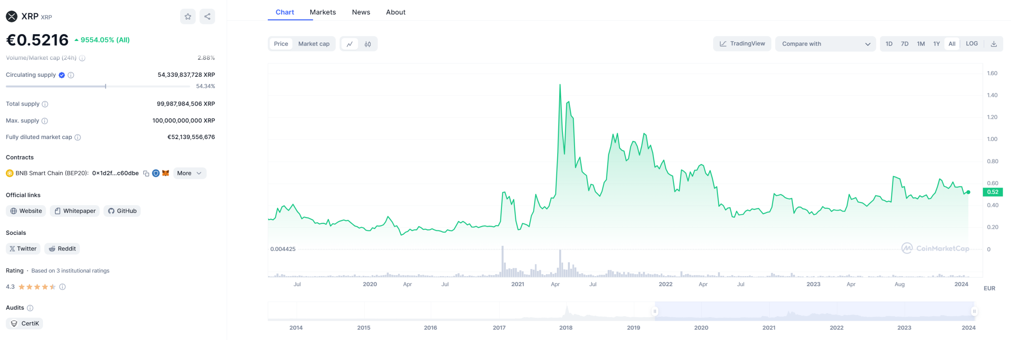Image resolution: width=1011 pixels, height=340 pixels.
Task: Click the 0.004425 chart baseline label
Action: pyautogui.click(x=283, y=249)
